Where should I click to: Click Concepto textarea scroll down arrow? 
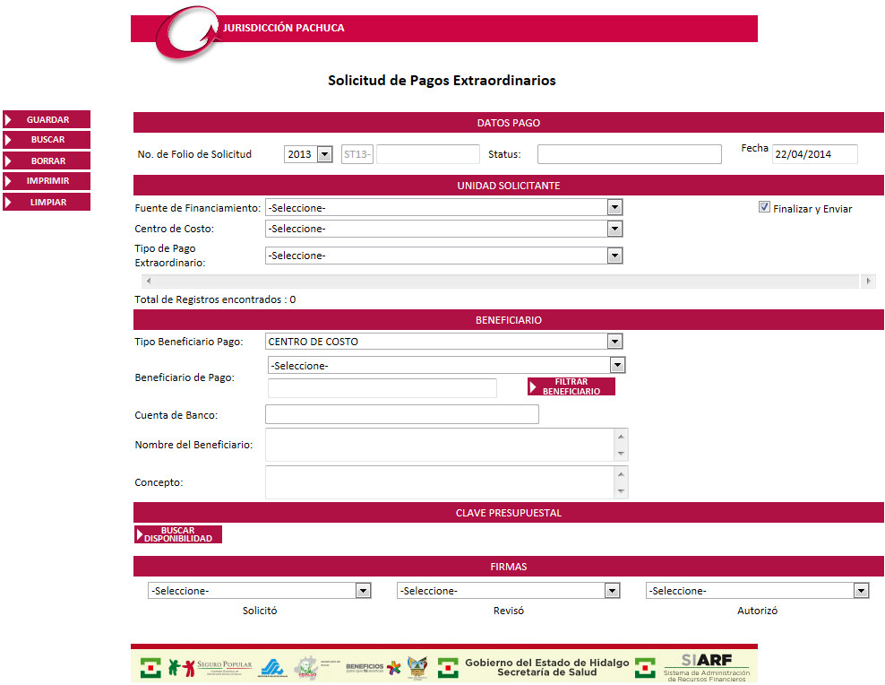(x=621, y=490)
